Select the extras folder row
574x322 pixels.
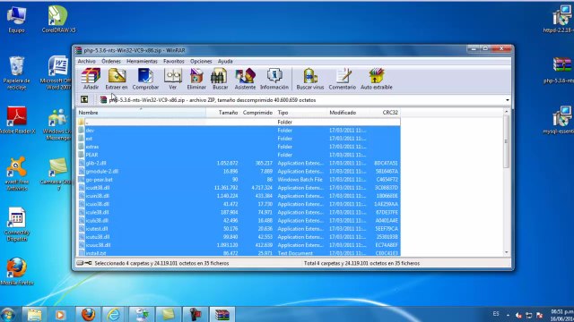pyautogui.click(x=239, y=147)
